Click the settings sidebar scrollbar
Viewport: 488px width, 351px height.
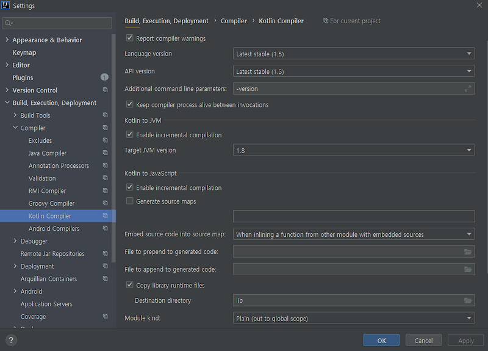click(x=113, y=148)
